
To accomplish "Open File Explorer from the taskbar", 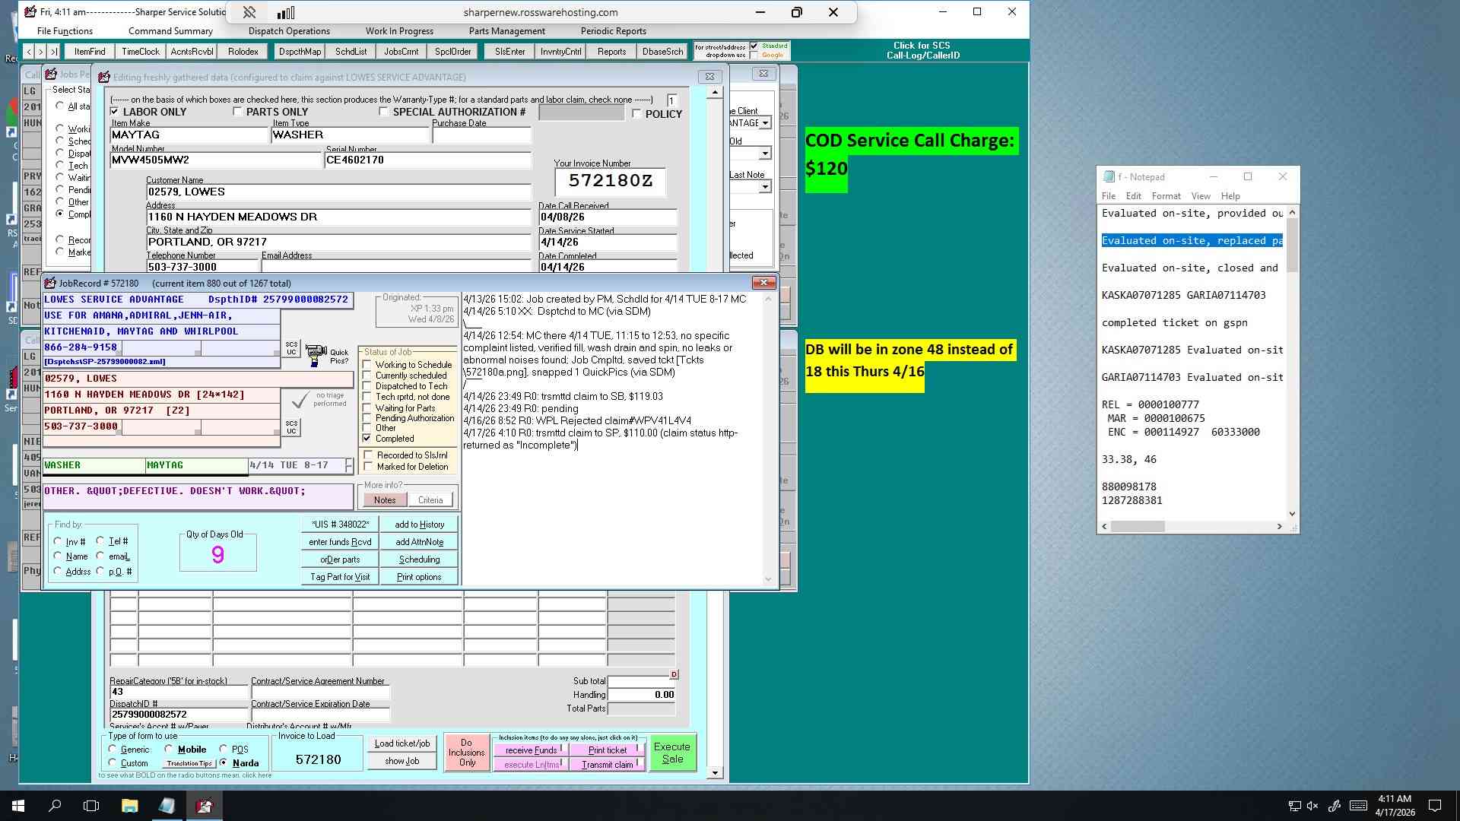I will click(x=129, y=806).
